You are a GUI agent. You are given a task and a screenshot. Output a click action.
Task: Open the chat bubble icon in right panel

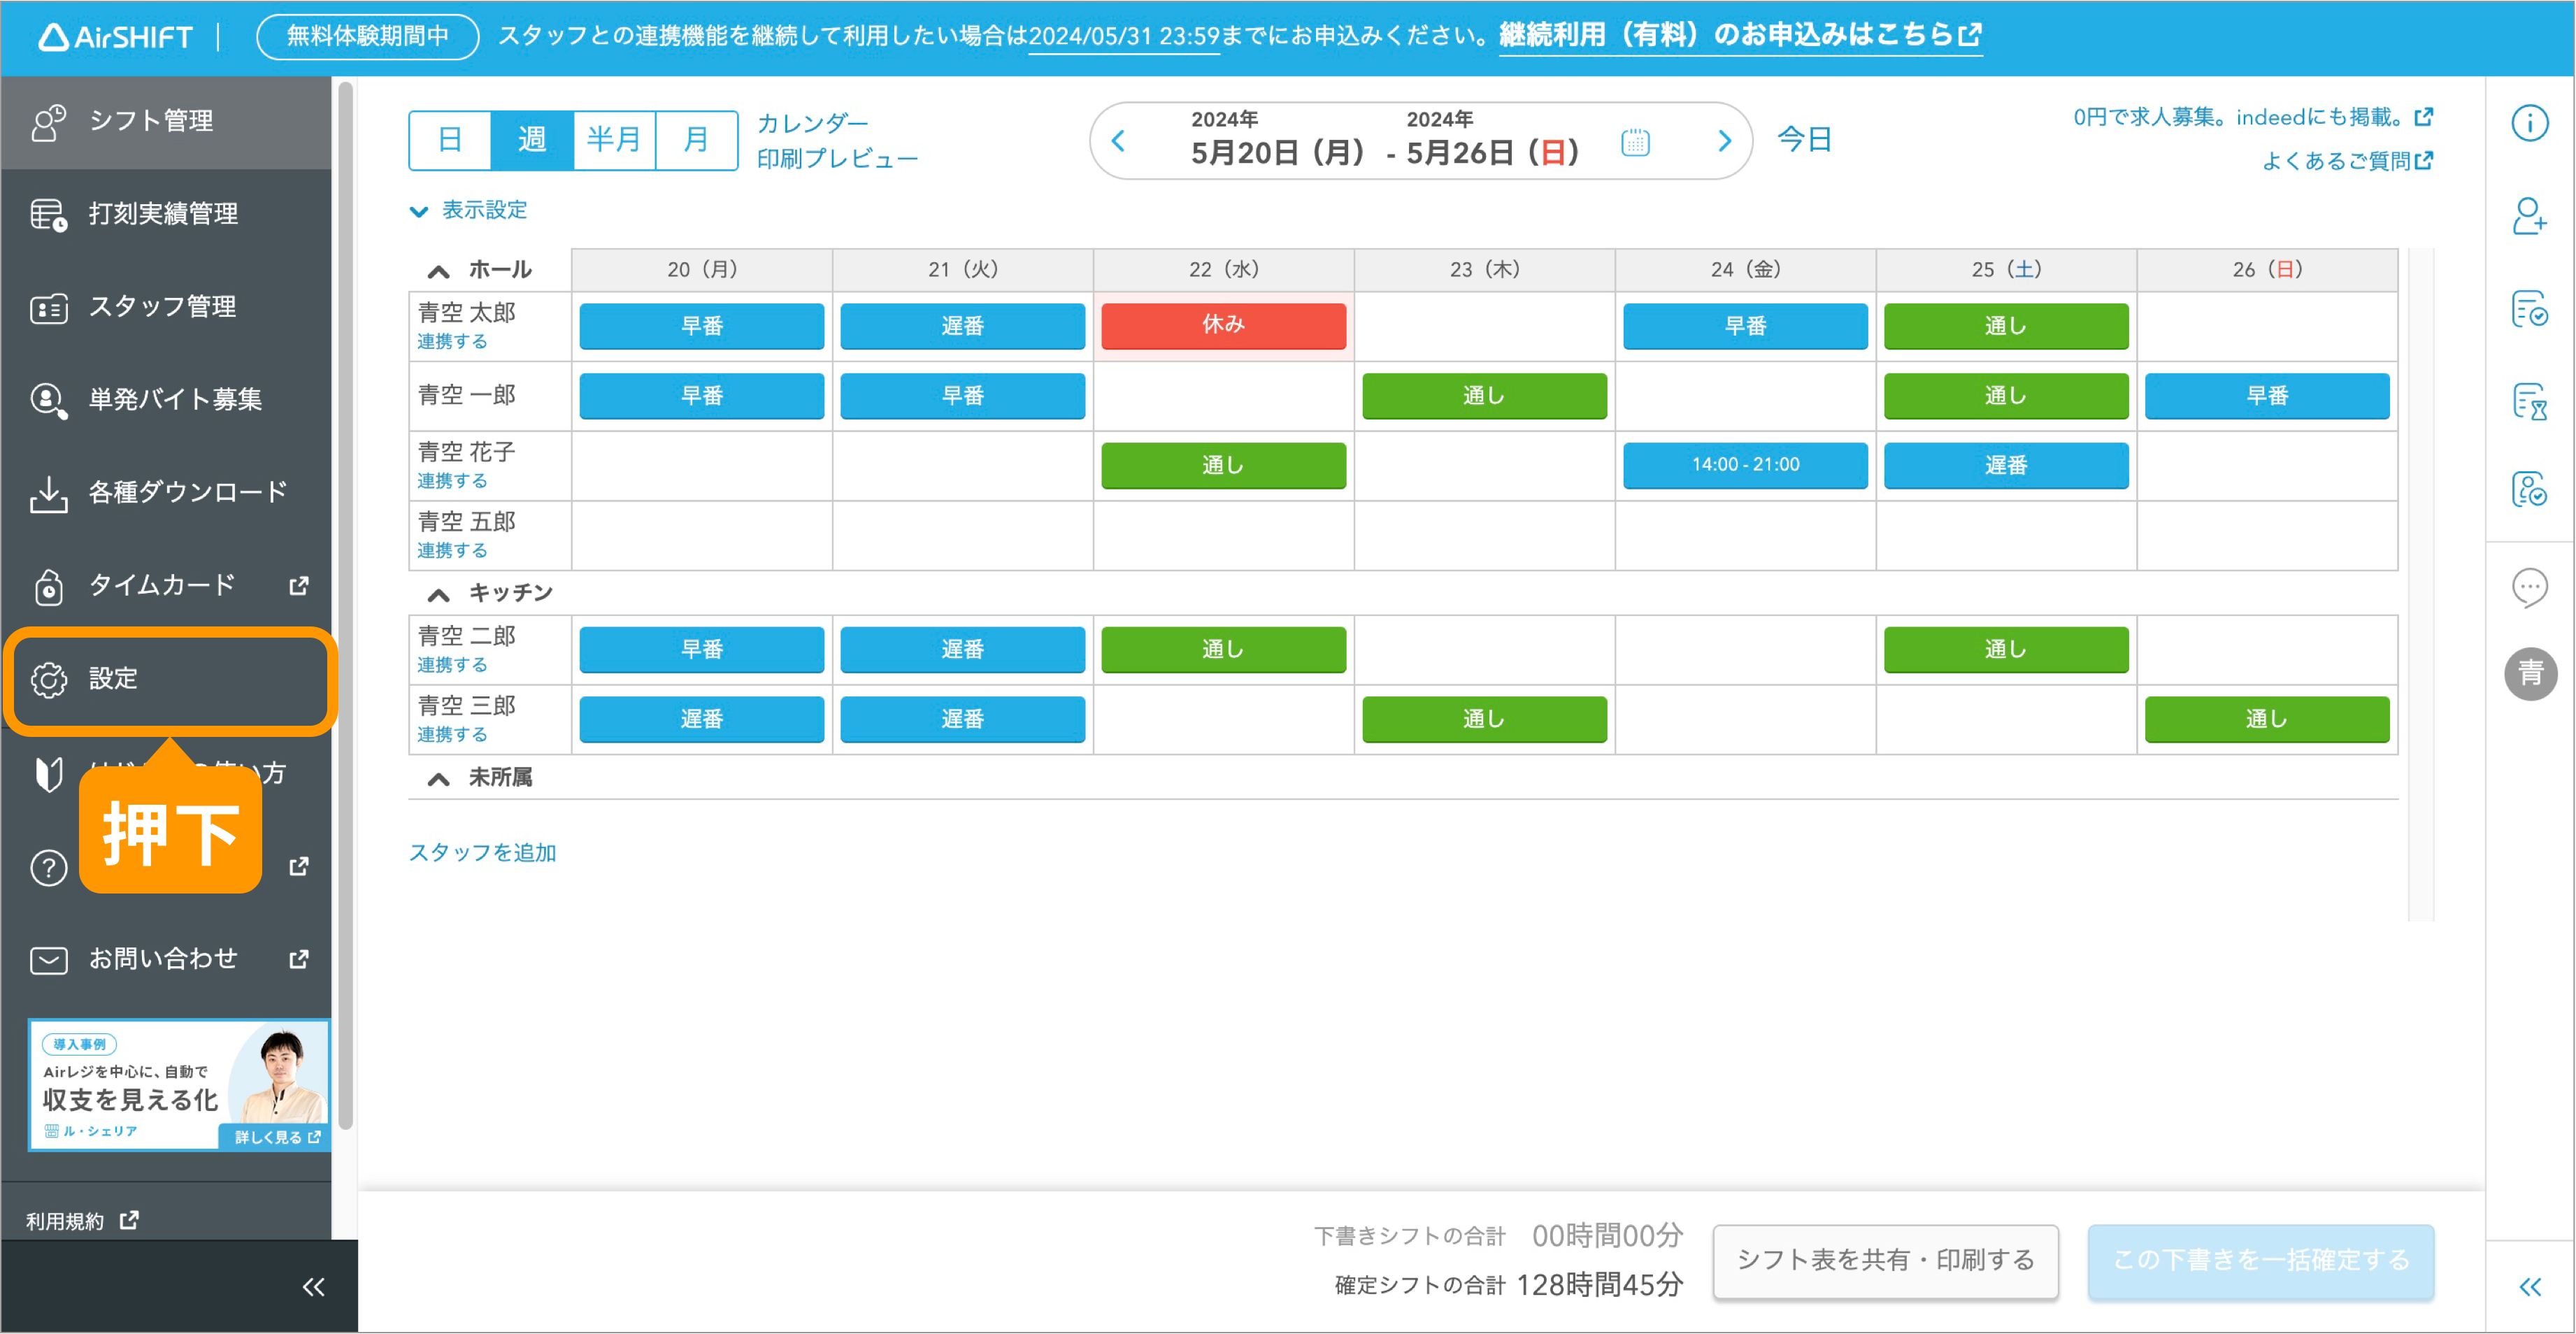coord(2530,587)
